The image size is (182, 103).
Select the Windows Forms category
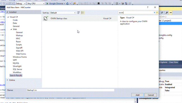click(x=20, y=57)
